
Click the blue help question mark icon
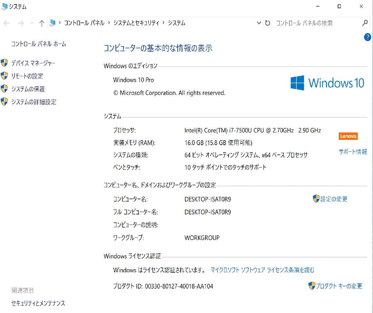367,37
